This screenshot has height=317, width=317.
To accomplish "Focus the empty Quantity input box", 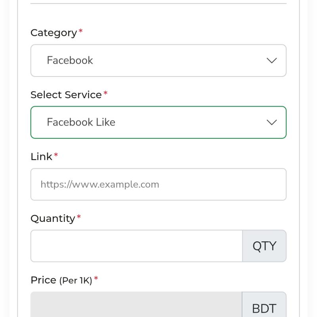I will coord(136,246).
